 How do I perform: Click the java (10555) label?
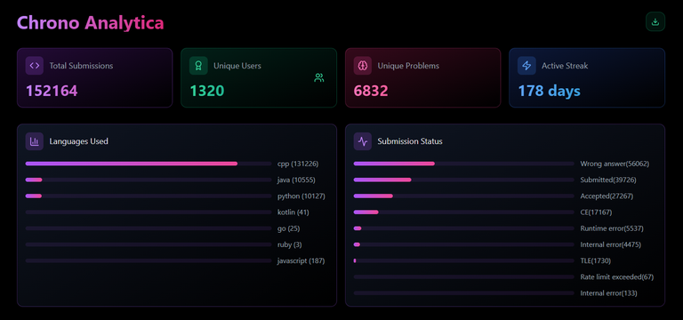296,180
